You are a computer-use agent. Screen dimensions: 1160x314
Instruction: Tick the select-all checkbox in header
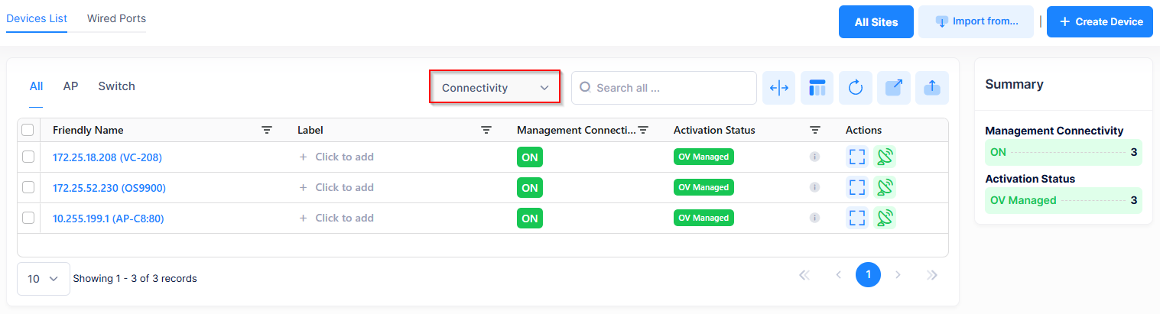pyautogui.click(x=28, y=131)
